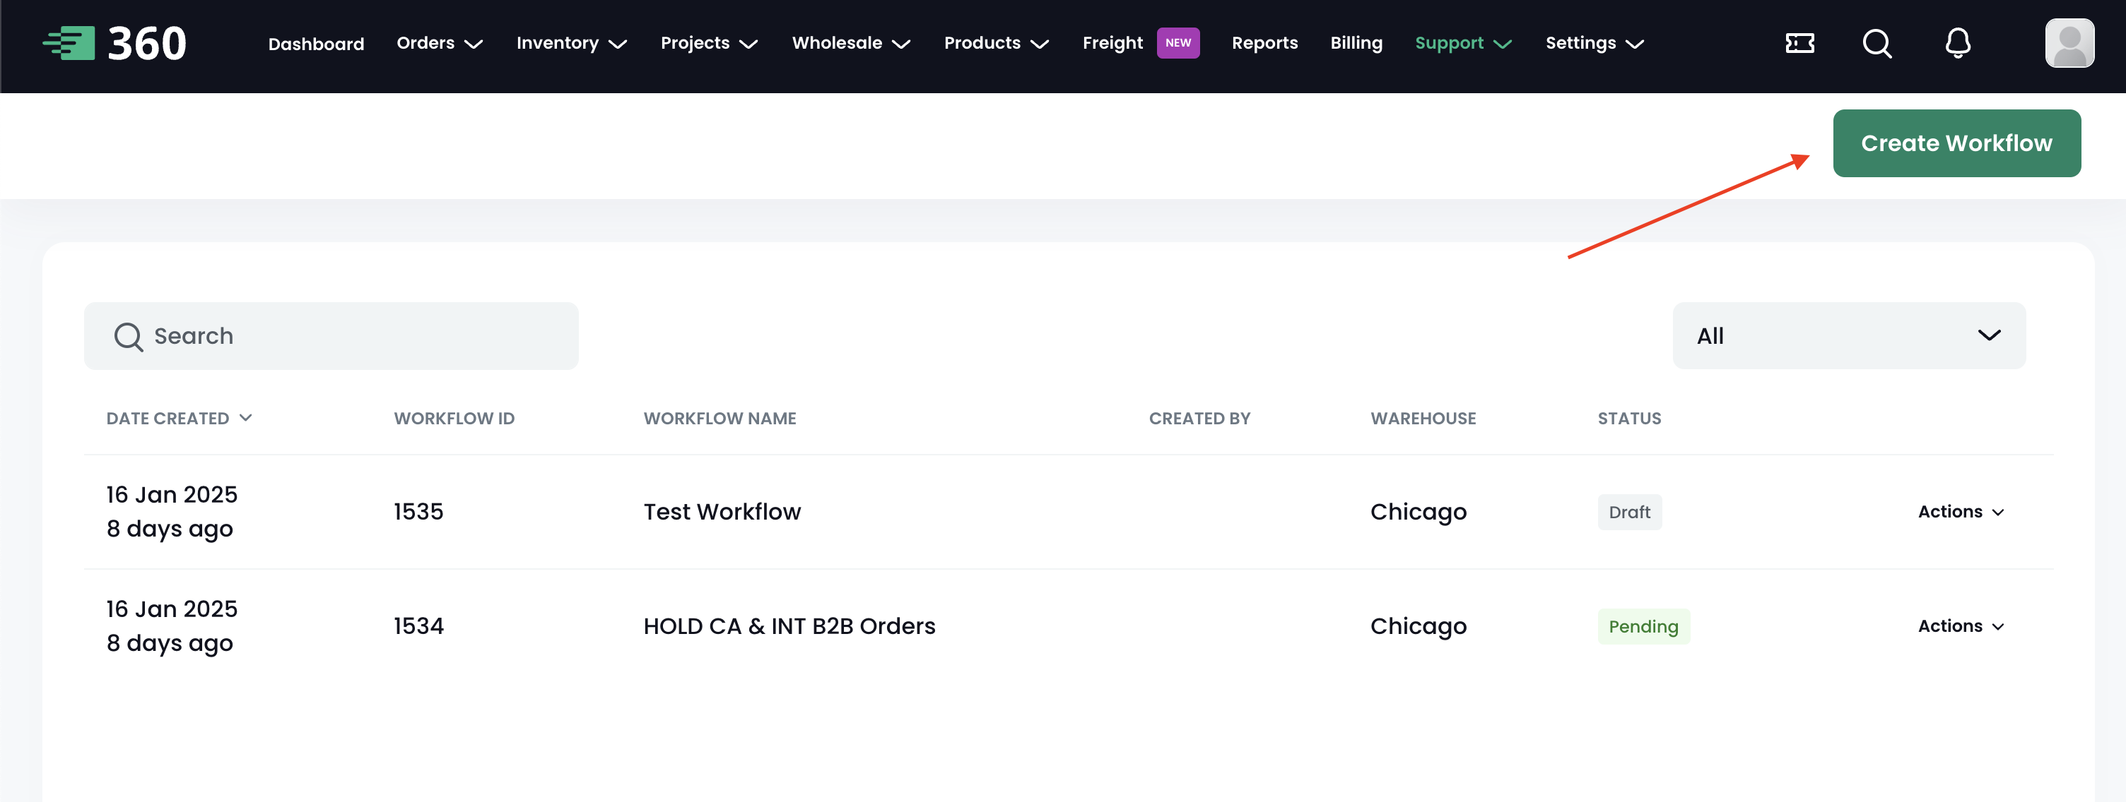
Task: Sort by Date Created column
Action: (x=179, y=418)
